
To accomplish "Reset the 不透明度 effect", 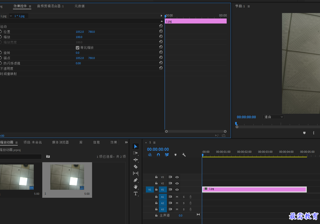I will coord(161,68).
